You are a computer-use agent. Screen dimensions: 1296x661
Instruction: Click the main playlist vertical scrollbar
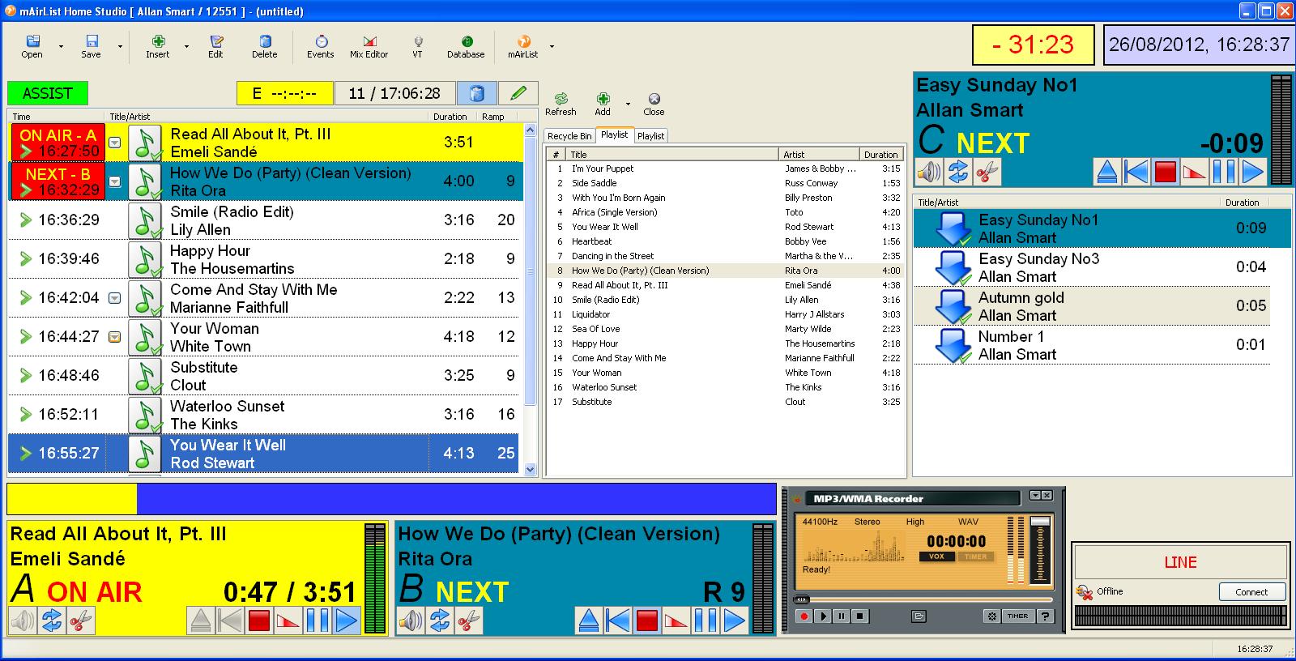pyautogui.click(x=531, y=299)
